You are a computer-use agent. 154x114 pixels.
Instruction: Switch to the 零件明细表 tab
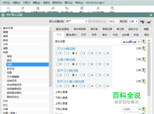(x=80, y=29)
